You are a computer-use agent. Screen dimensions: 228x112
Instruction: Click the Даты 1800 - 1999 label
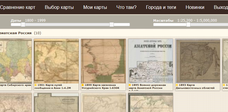[x=28, y=20]
